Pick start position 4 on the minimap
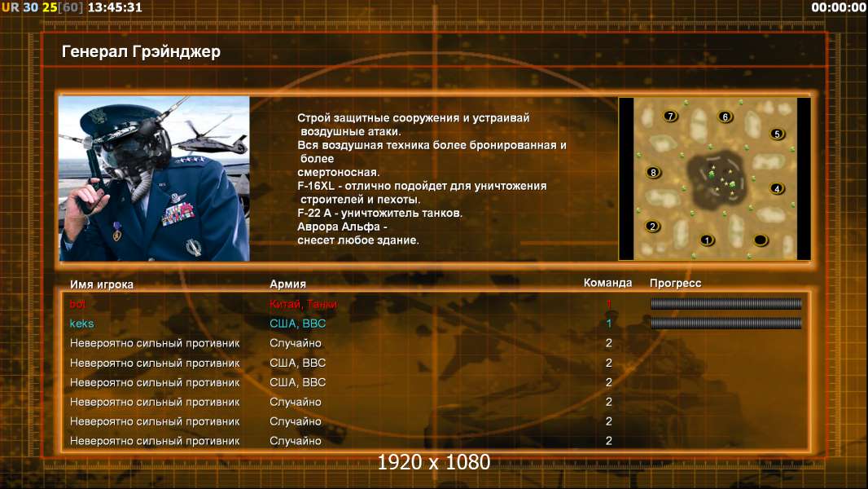868x489 pixels. (778, 188)
